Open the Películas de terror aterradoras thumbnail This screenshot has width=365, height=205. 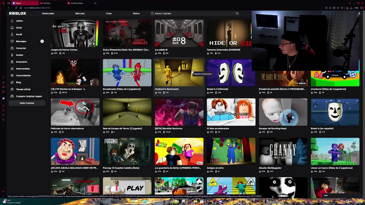click(75, 112)
